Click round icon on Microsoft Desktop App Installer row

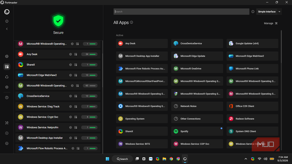point(70,138)
